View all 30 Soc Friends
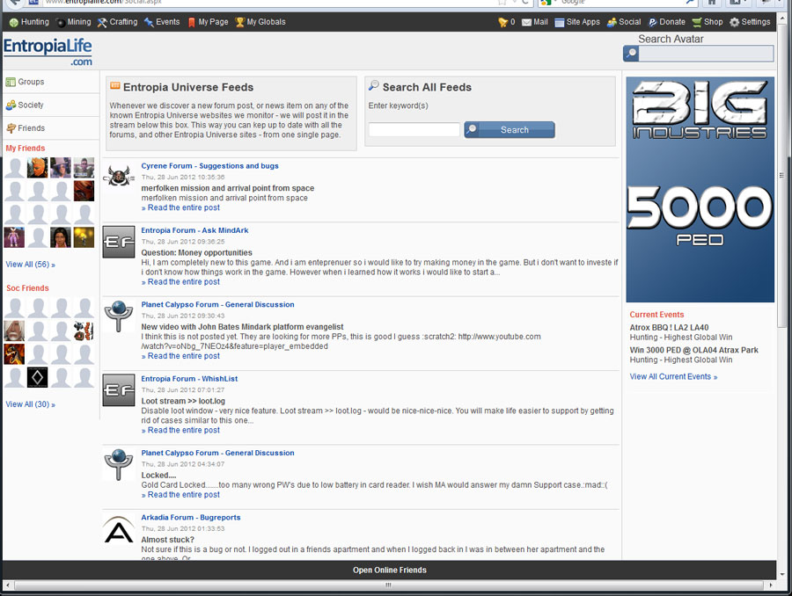792x596 pixels. point(30,404)
